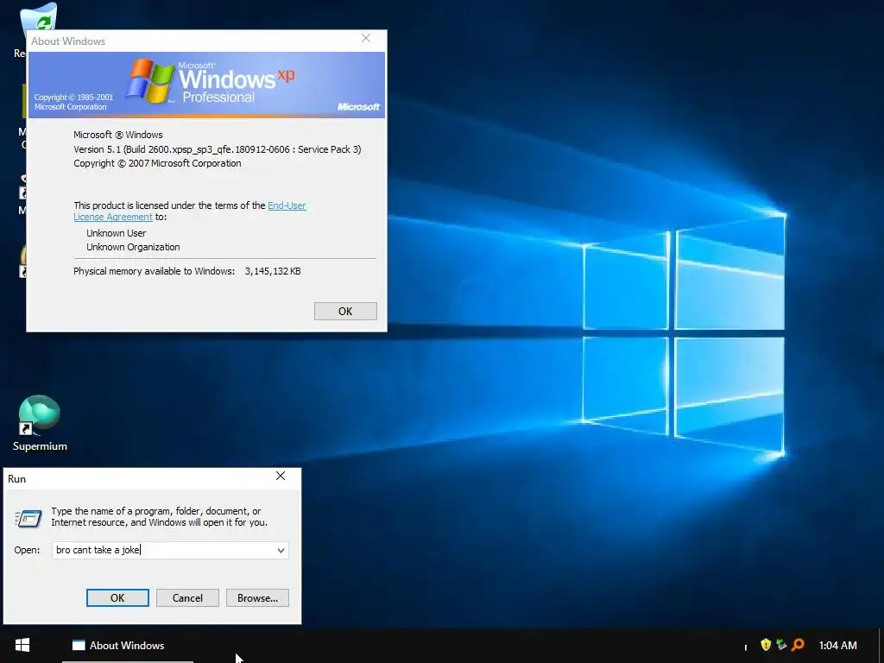This screenshot has width=884, height=663.
Task: Click the 1:04 AM taskbar clock
Action: point(837,646)
